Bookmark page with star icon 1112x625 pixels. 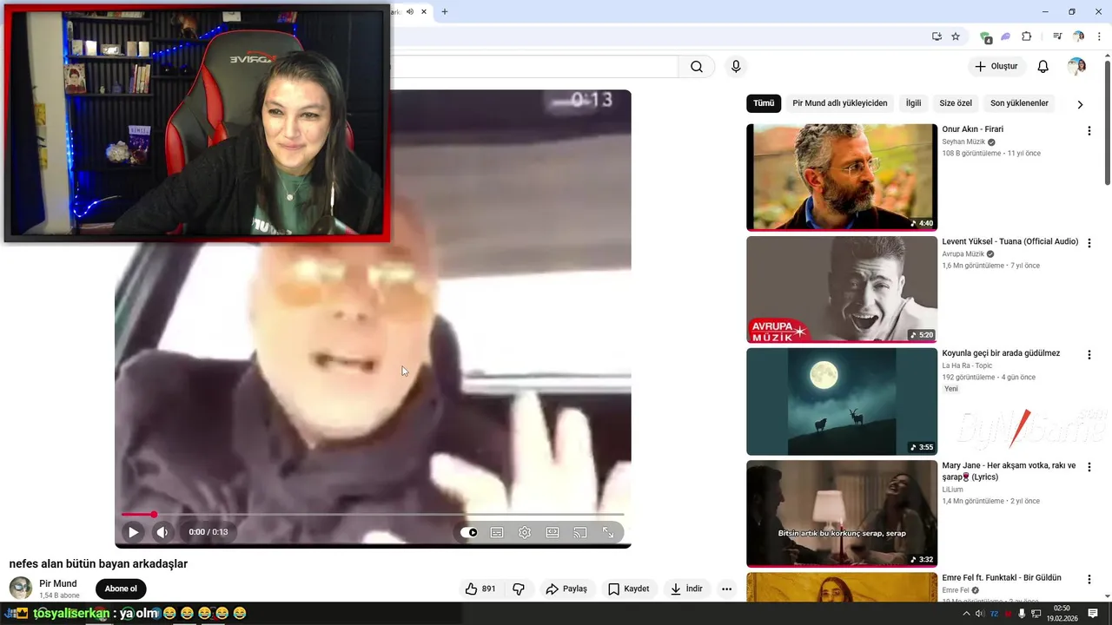click(956, 36)
